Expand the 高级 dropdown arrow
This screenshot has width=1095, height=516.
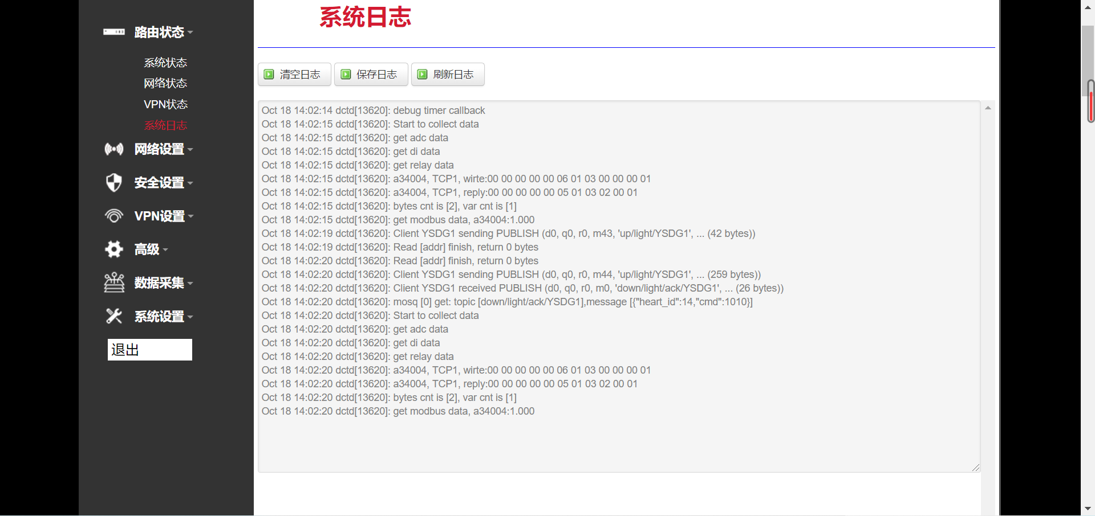tap(165, 250)
